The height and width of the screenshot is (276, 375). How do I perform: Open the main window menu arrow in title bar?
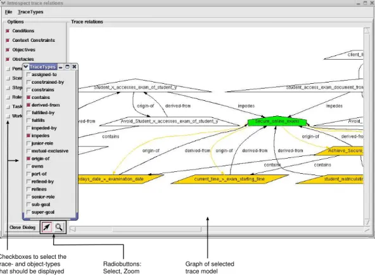[3, 3]
